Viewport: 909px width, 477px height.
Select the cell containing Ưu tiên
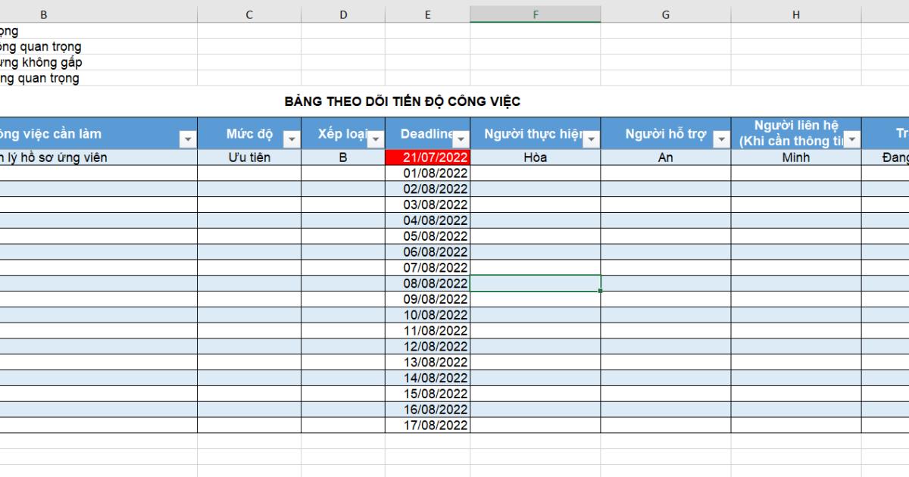tap(249, 157)
